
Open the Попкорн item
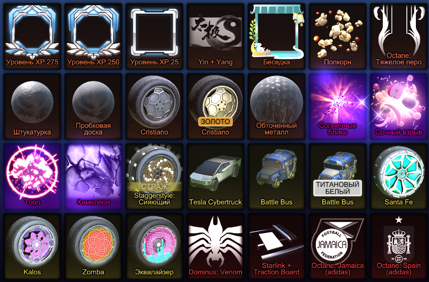pyautogui.click(x=338, y=36)
